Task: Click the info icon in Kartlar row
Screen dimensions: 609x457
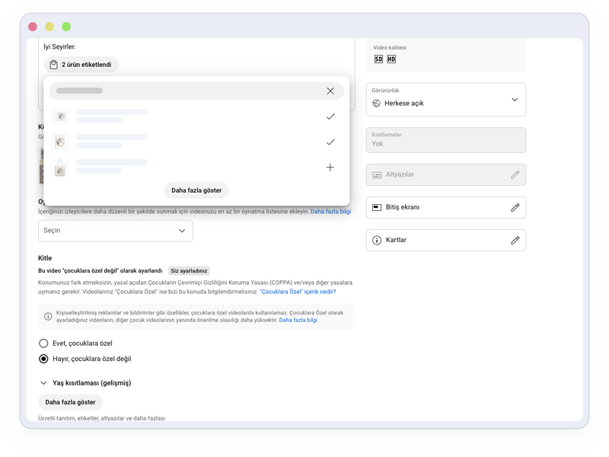Action: [x=377, y=240]
